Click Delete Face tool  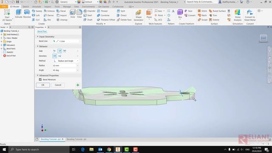[124, 20]
